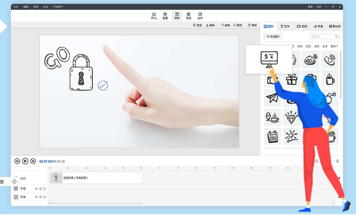Click the 添加图片 (Add image) button
Viewport: 356px width, 220px height.
click(x=273, y=37)
